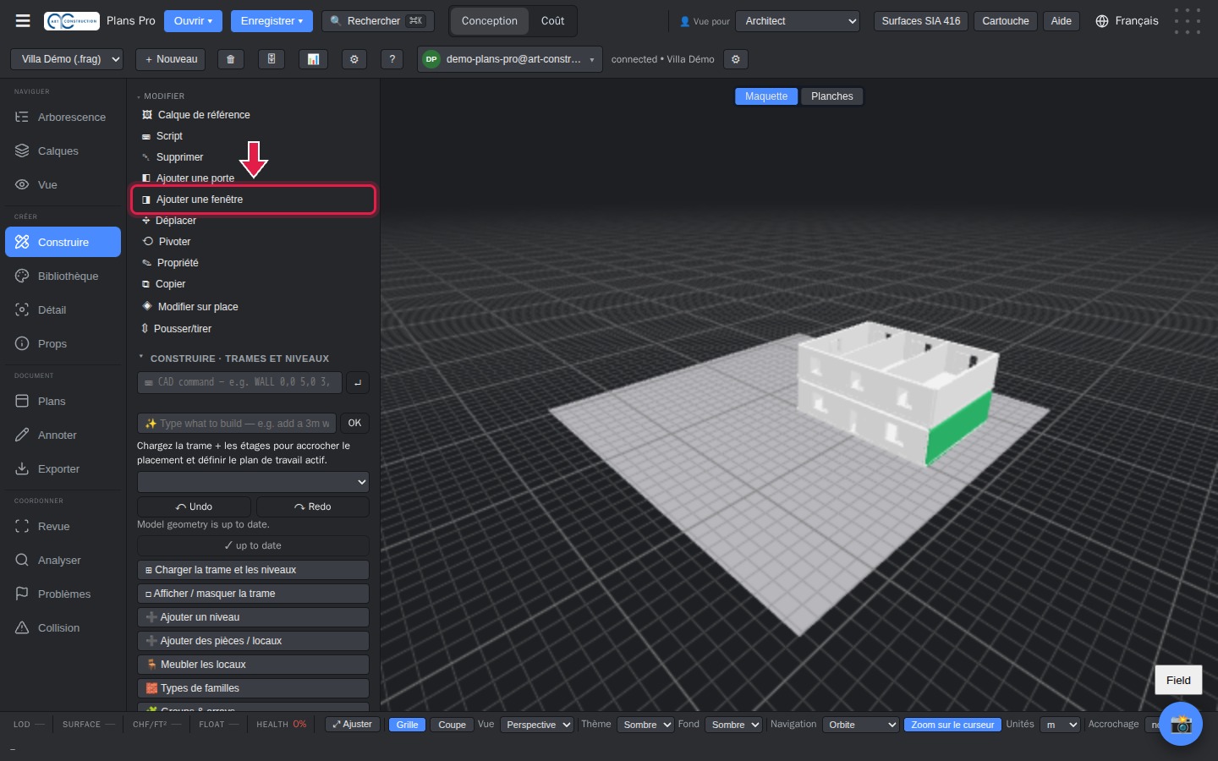Open Problèmes in the sidebar
The height and width of the screenshot is (761, 1218).
(x=63, y=594)
